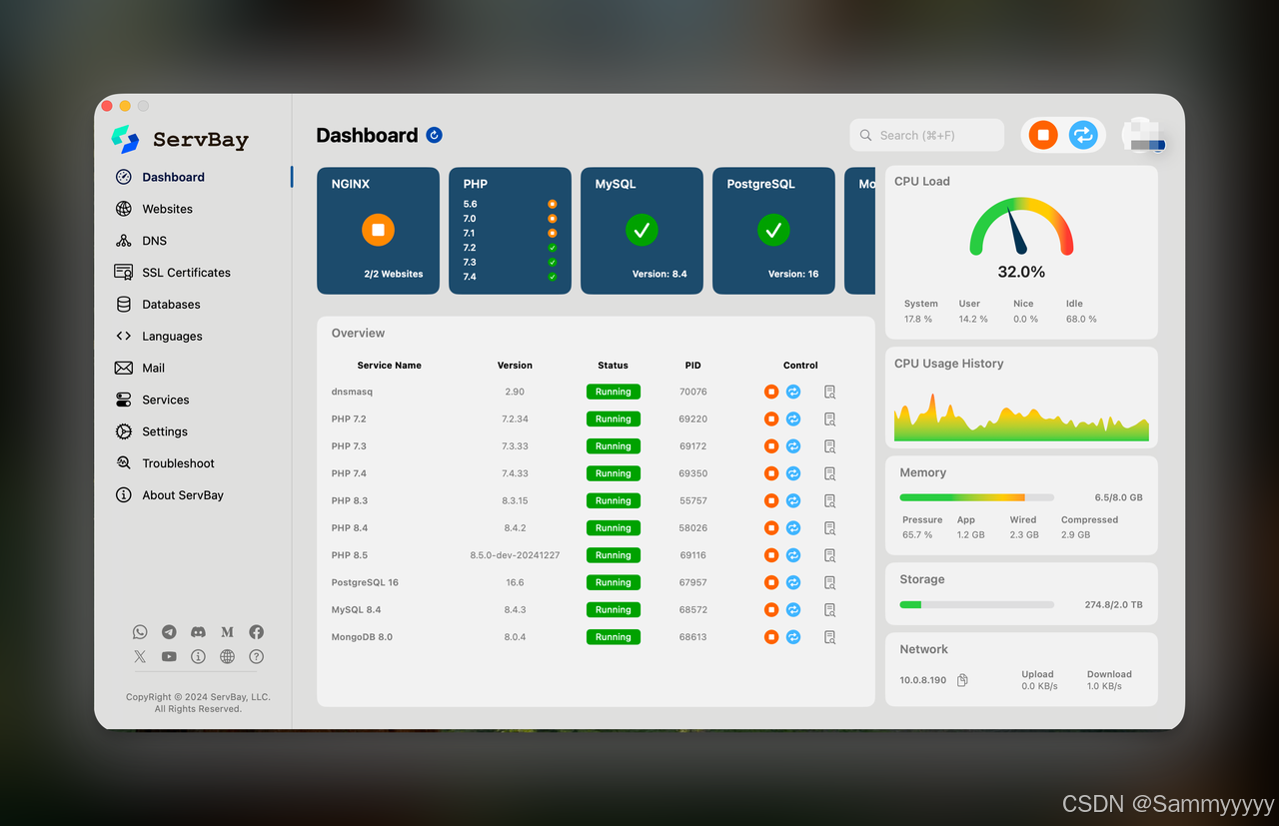The width and height of the screenshot is (1279, 826).
Task: Open the Medium blog icon
Action: (x=227, y=632)
